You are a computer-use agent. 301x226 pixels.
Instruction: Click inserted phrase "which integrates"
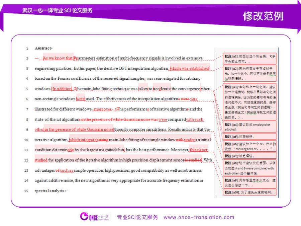click(84, 140)
